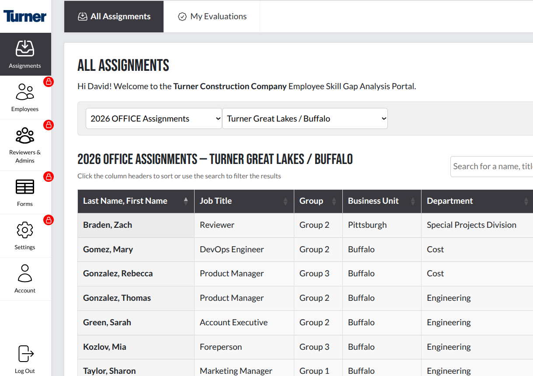Viewport: 533px width, 376px height.
Task: Select the Taylor, Sharon row name
Action: coord(109,371)
